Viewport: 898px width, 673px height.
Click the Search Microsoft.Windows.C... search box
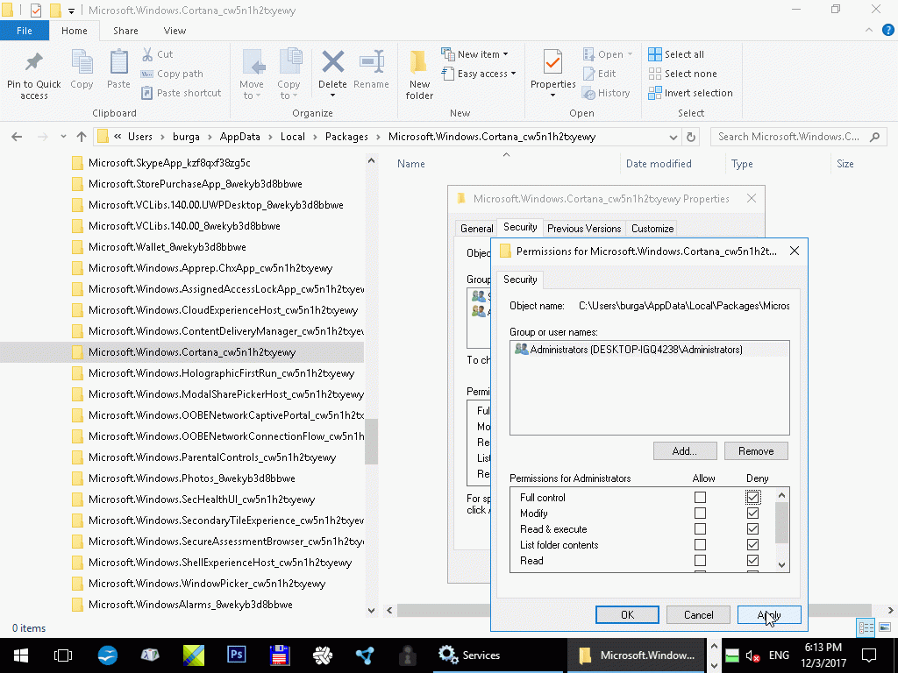click(798, 137)
